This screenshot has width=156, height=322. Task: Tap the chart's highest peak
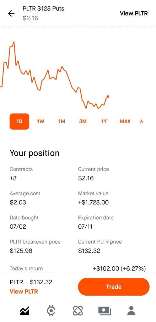(14, 42)
